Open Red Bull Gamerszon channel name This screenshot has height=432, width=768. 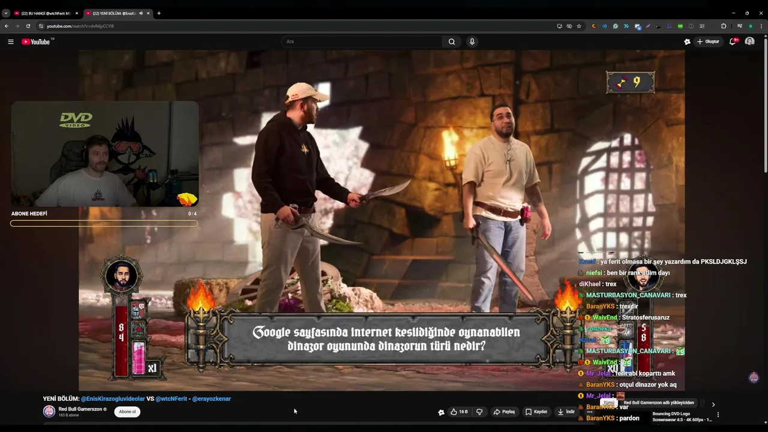point(80,409)
